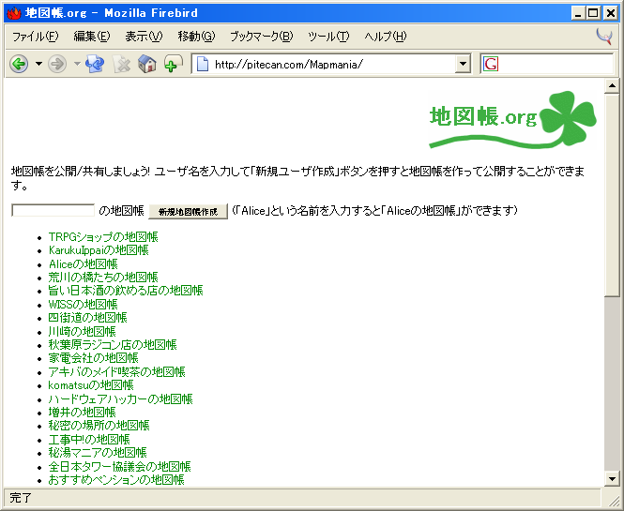This screenshot has width=624, height=511.
Task: Close the Mozilla Firebird window
Action: click(x=610, y=13)
